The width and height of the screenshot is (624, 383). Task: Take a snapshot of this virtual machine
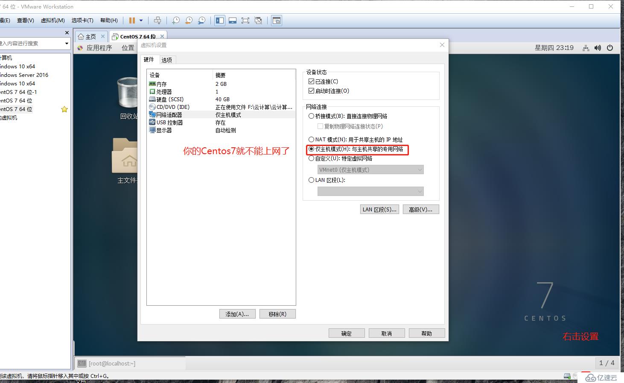(x=176, y=20)
